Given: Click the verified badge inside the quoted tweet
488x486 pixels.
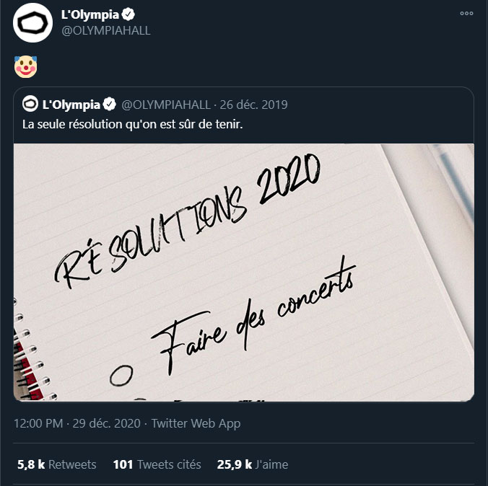Looking at the screenshot, I should pos(110,105).
